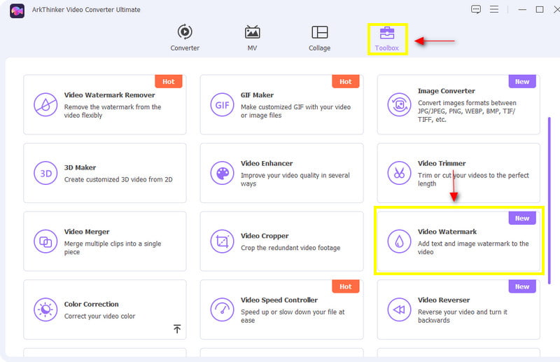560x362 pixels.
Task: Click 'Remove the watermark from the video flexibly'
Action: (113, 111)
